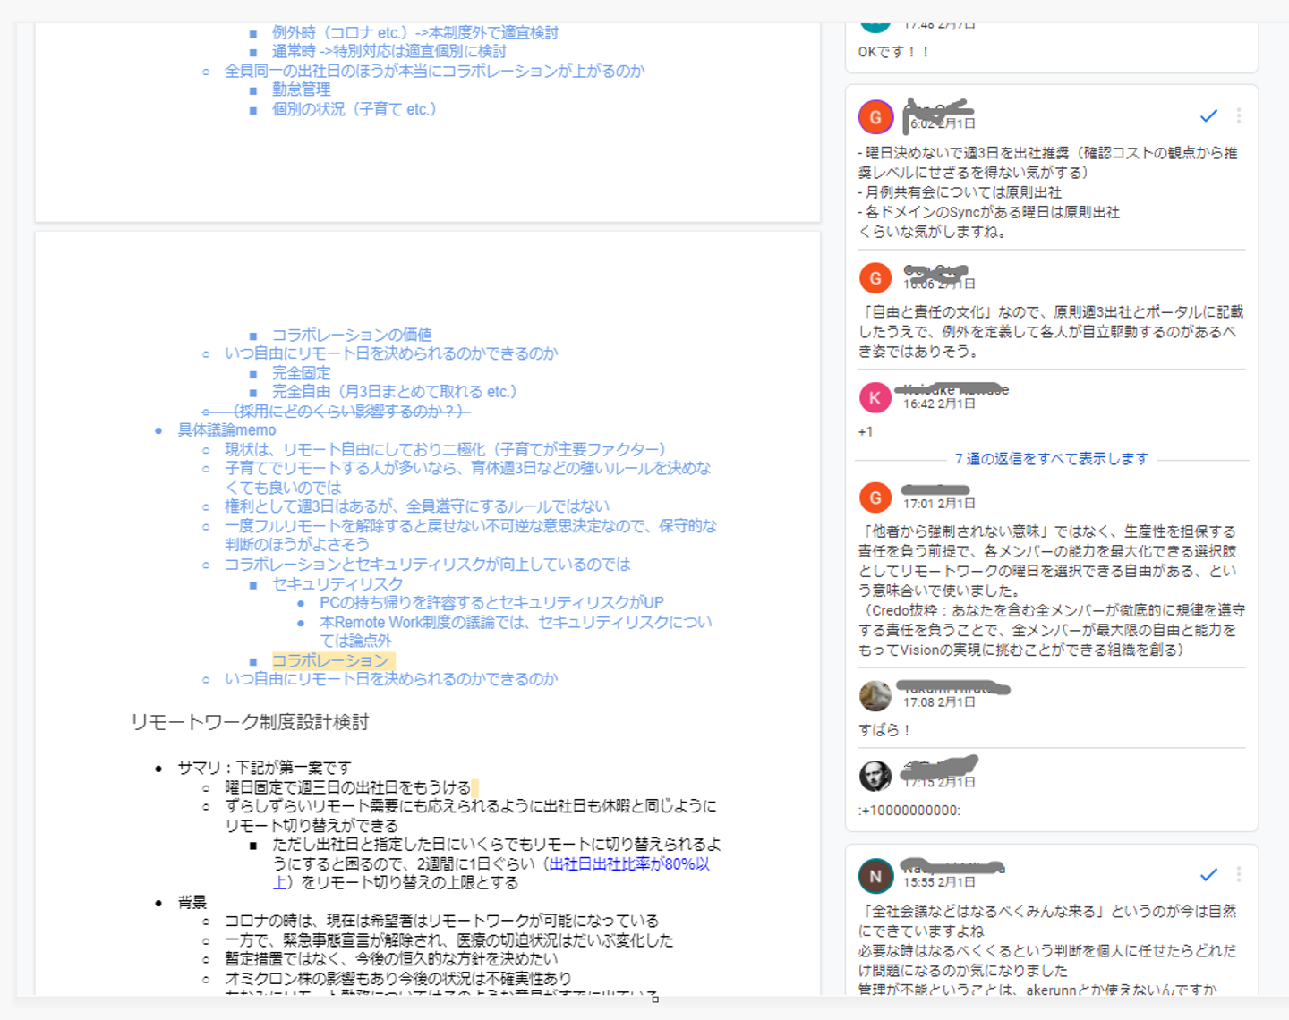1289x1020 pixels.
Task: Click the 完全固定 bullet
Action: (x=302, y=373)
